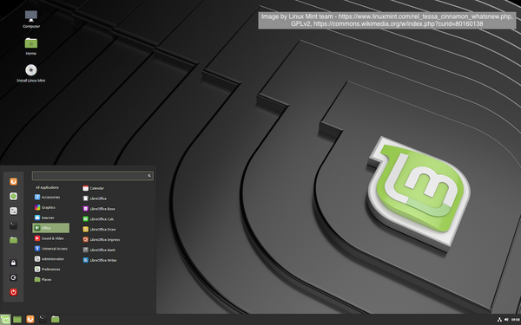Open LibreOffice Impress from Office list
This screenshot has width=521, height=325.
click(x=102, y=240)
